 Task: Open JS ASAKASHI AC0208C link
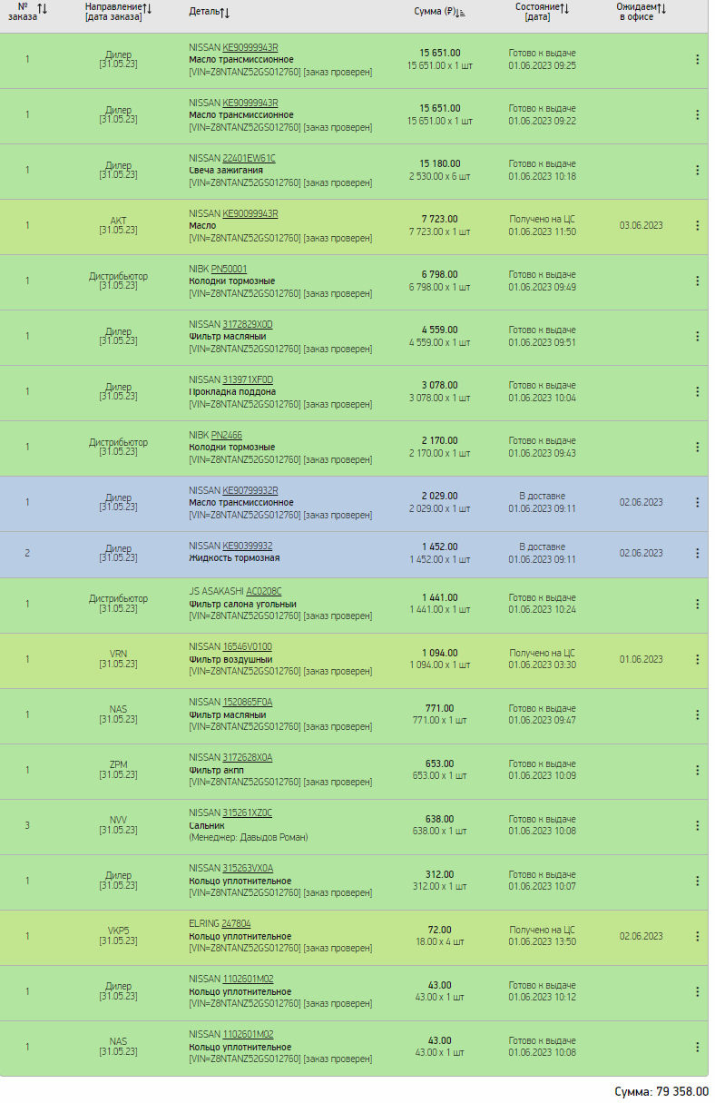(x=264, y=591)
